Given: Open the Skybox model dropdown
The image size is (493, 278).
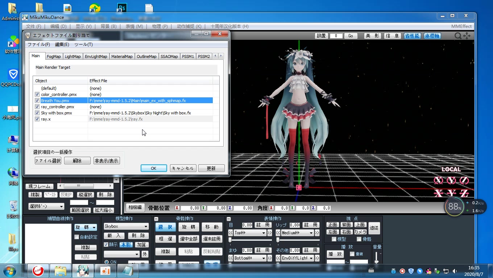Looking at the screenshot, I should pyautogui.click(x=126, y=226).
